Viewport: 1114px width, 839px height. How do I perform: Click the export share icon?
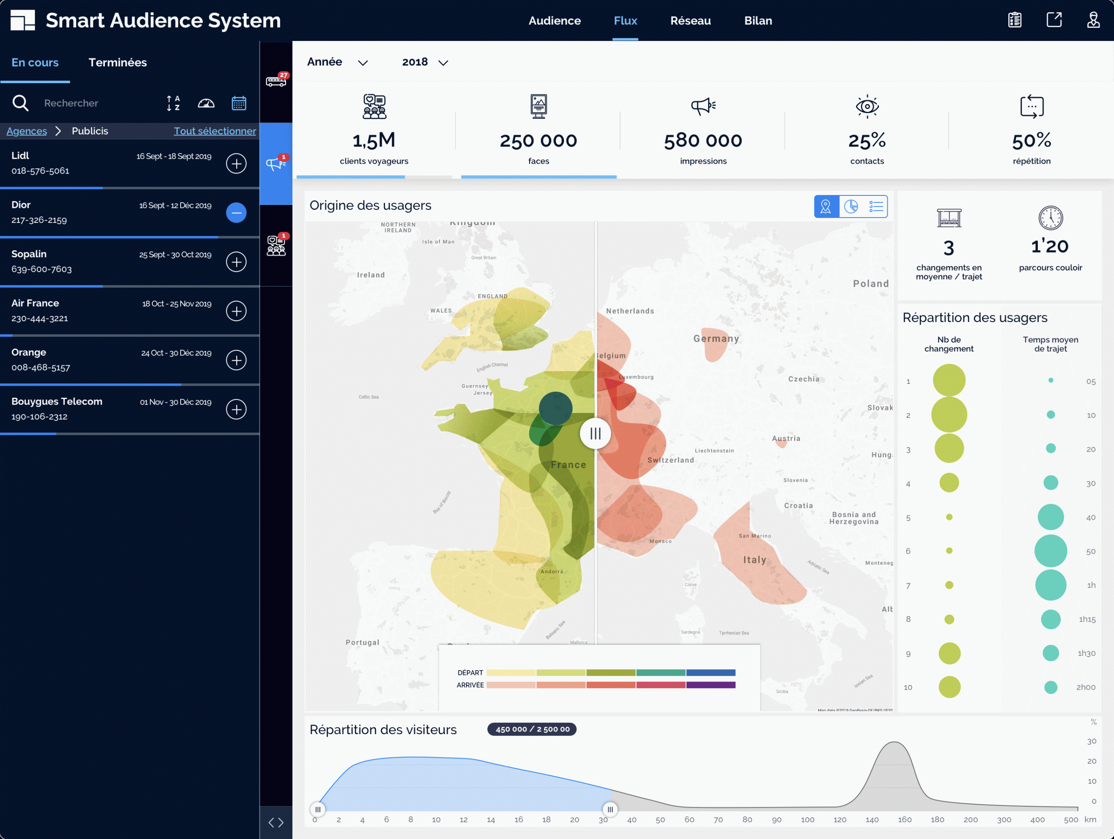[1054, 20]
